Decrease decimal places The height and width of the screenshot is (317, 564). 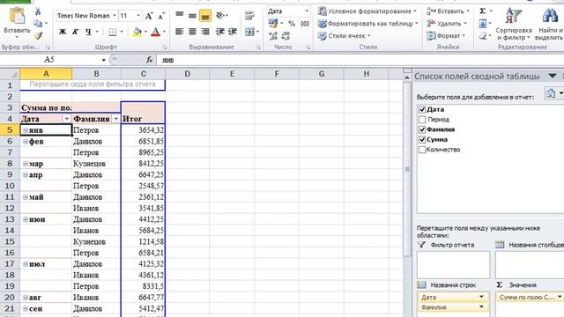pos(286,35)
